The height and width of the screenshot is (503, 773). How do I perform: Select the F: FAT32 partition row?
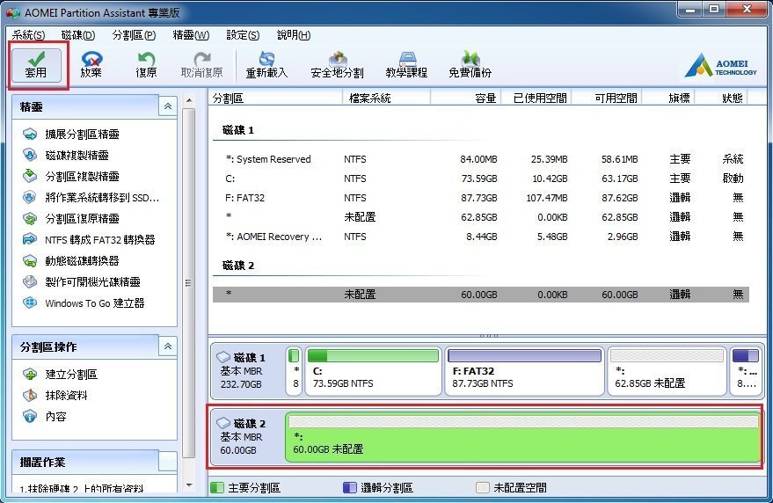(x=481, y=198)
